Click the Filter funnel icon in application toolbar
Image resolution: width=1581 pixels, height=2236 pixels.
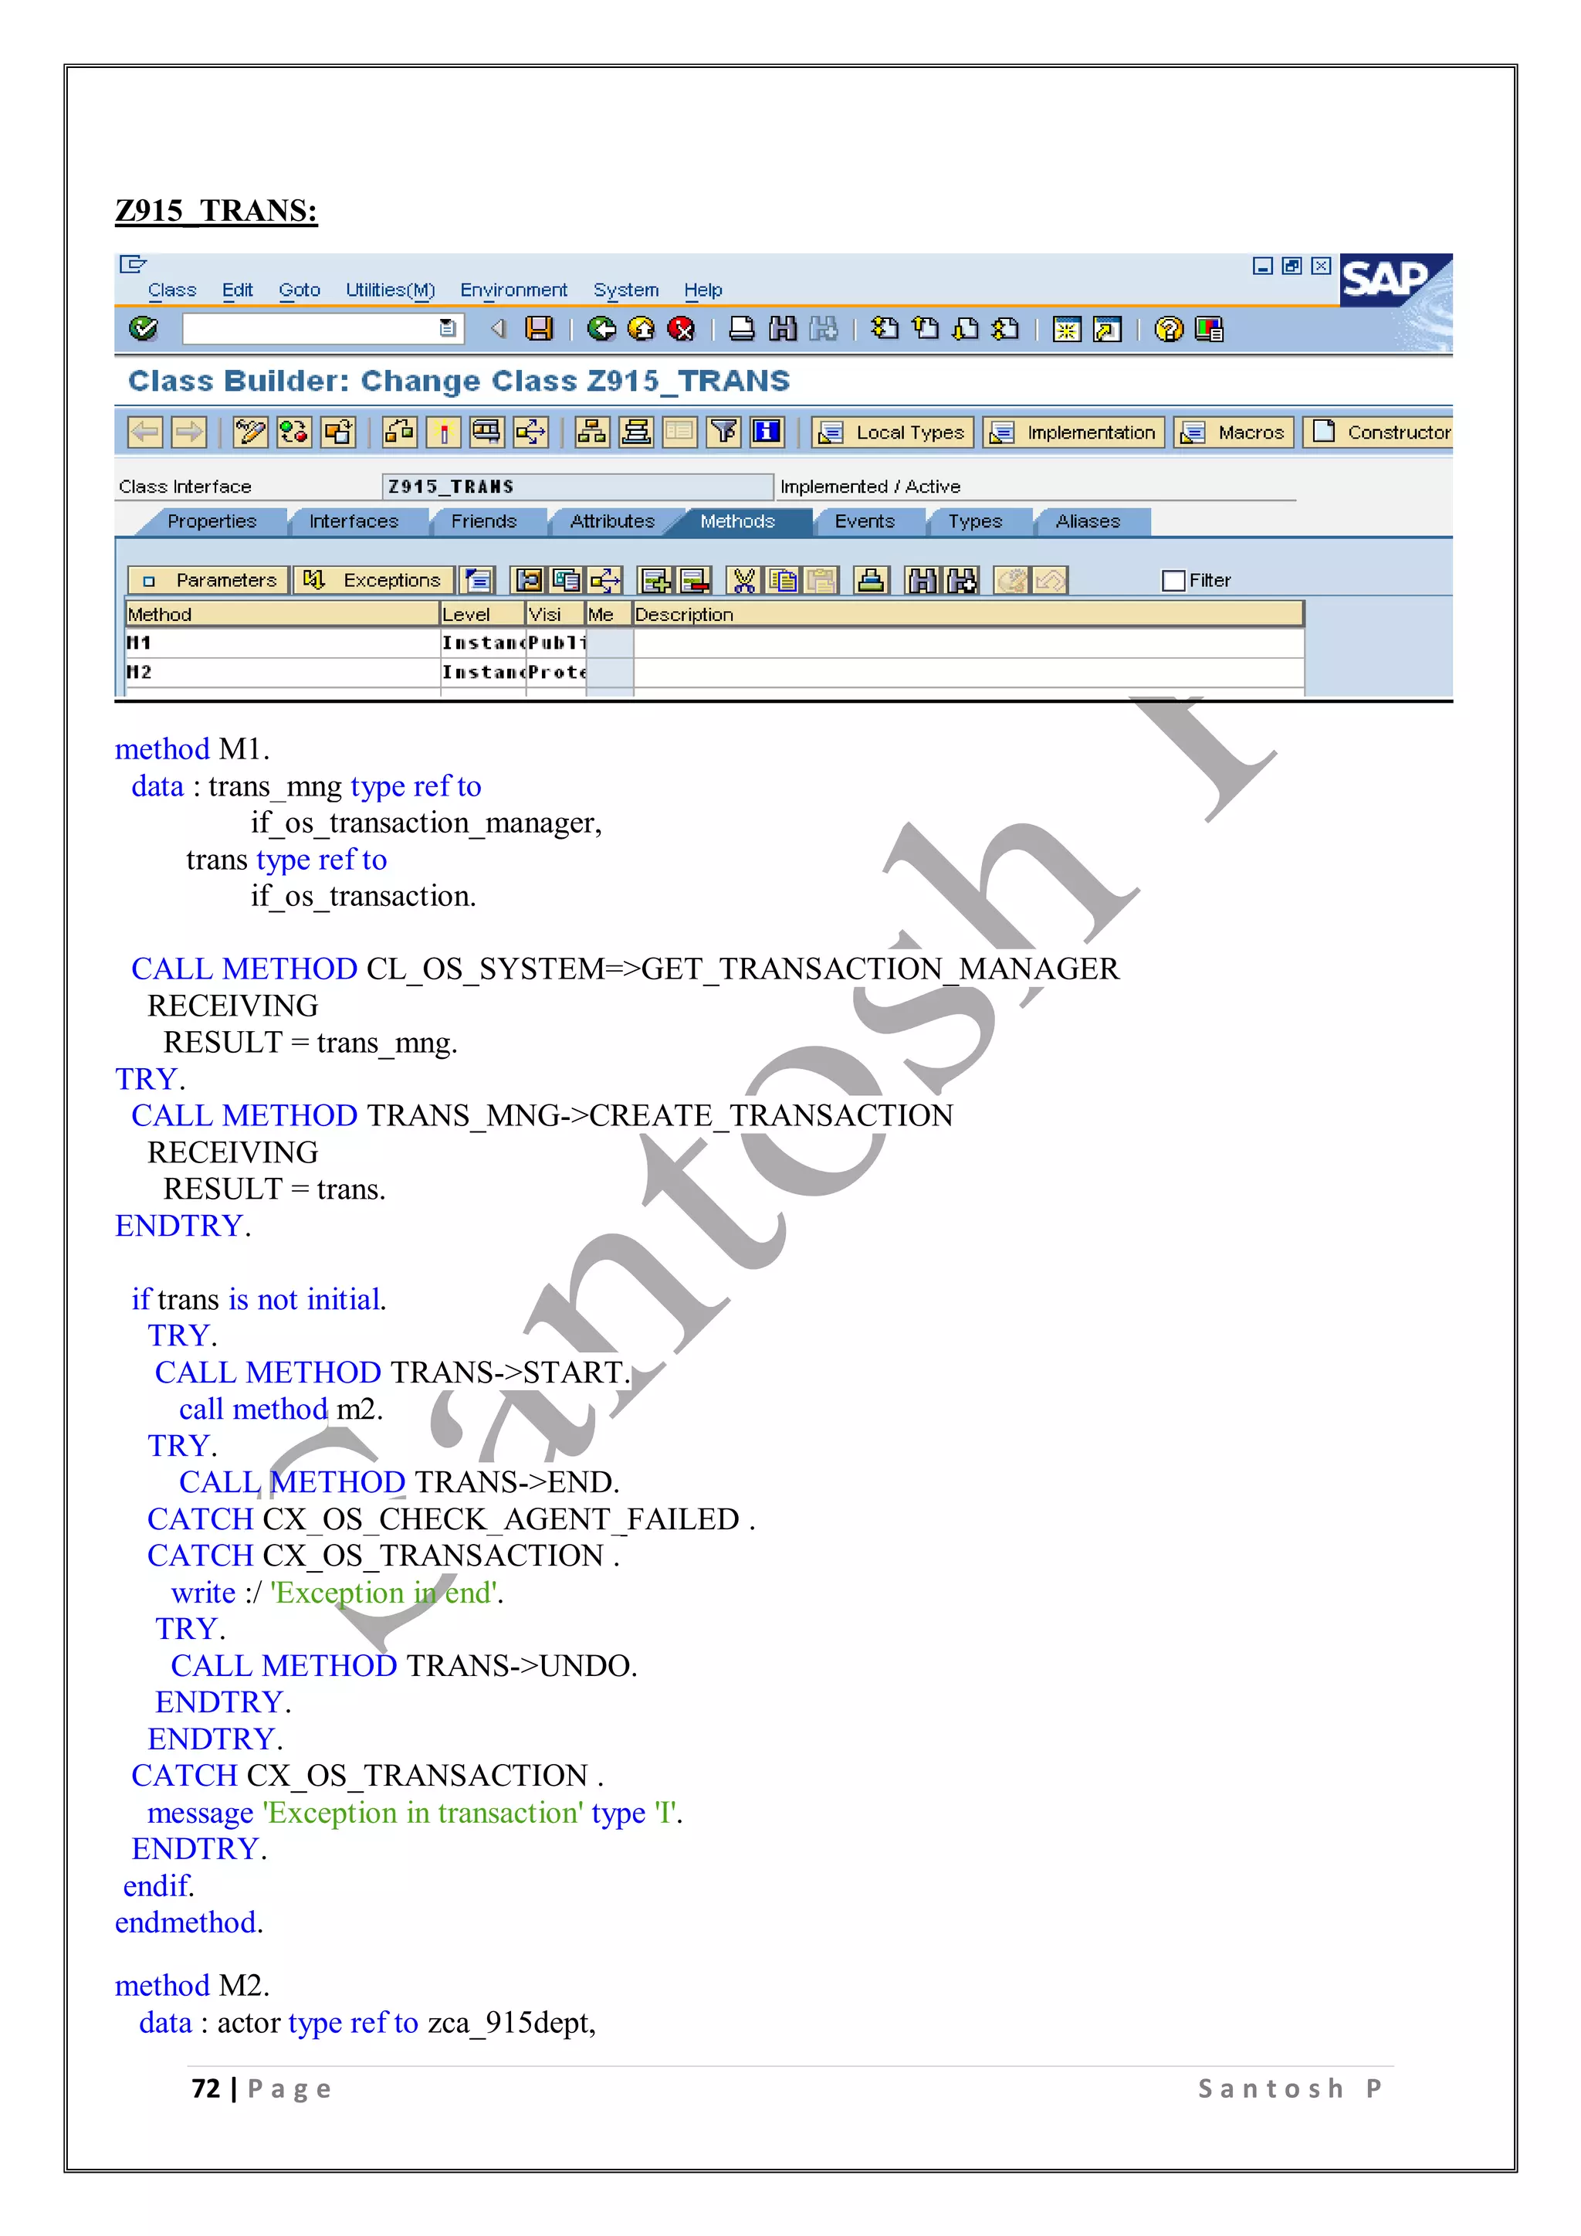click(723, 432)
